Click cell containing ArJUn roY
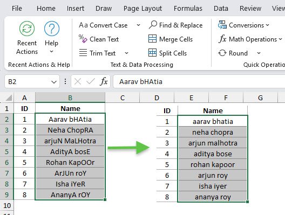This screenshot has width=285, height=215. [x=70, y=173]
